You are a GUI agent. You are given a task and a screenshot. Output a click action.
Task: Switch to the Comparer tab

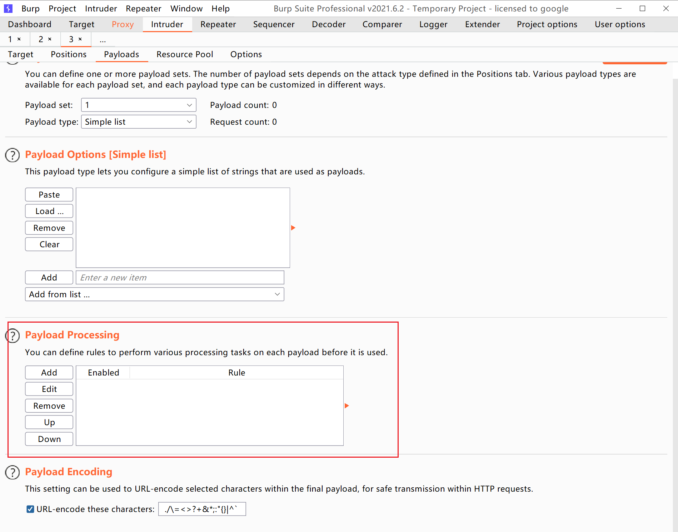coord(382,24)
